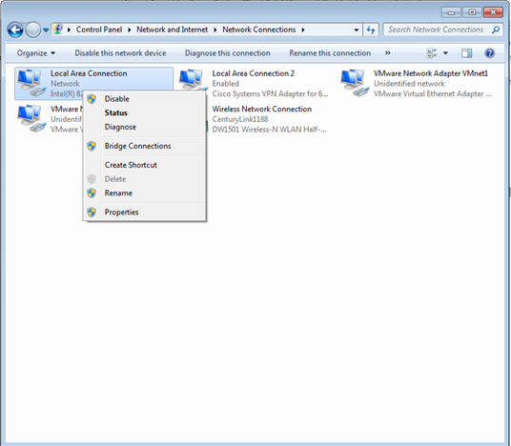
Task: Click shield icon beside Properties
Action: coord(92,213)
